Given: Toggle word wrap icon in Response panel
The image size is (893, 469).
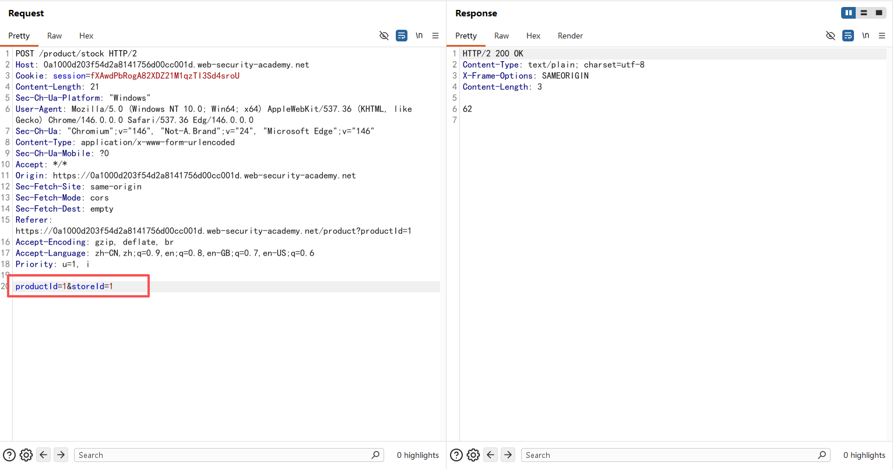Looking at the screenshot, I should pyautogui.click(x=848, y=36).
